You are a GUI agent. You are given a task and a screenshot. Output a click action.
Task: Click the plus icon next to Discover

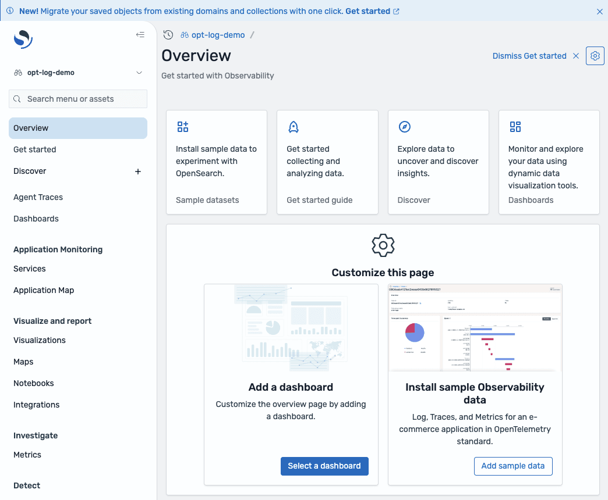pyautogui.click(x=137, y=172)
